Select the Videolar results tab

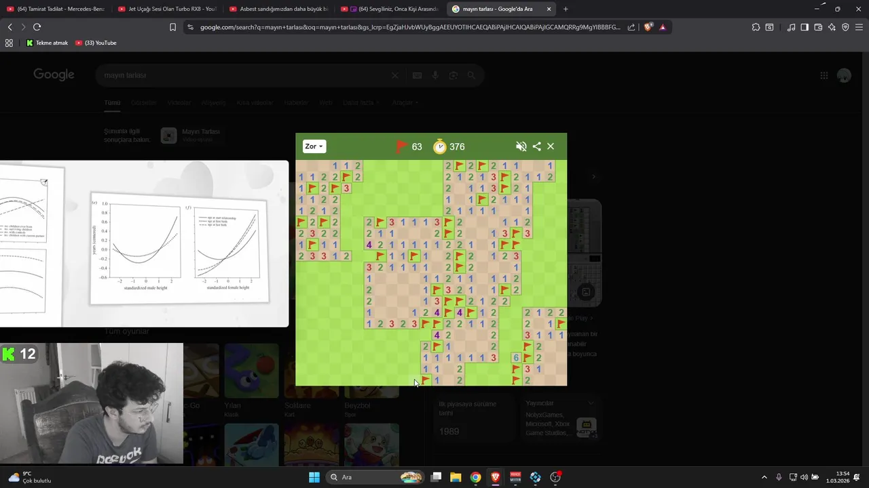179,102
